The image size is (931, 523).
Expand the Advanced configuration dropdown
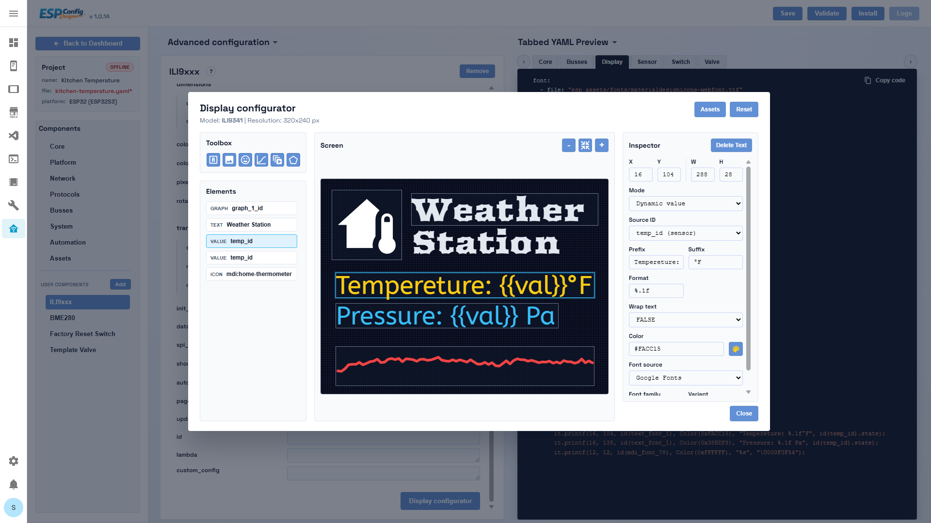point(223,42)
